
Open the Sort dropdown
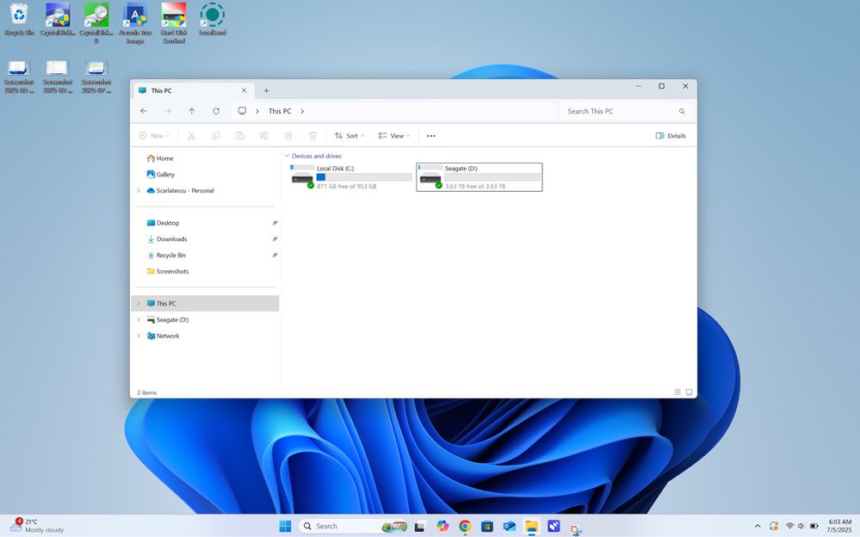coord(350,135)
